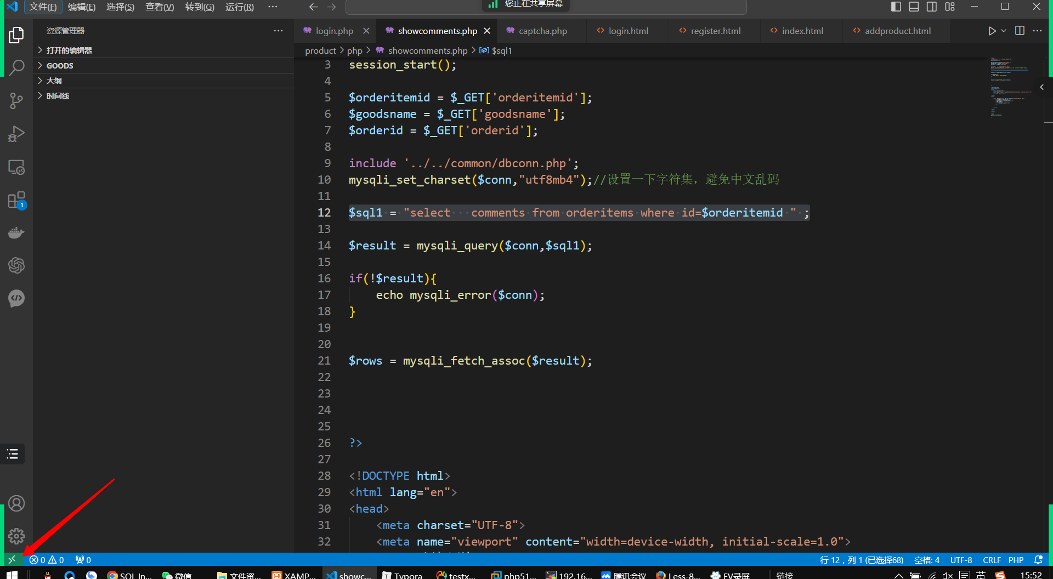This screenshot has width=1053, height=579.
Task: Go back in navigation history
Action: tap(313, 7)
